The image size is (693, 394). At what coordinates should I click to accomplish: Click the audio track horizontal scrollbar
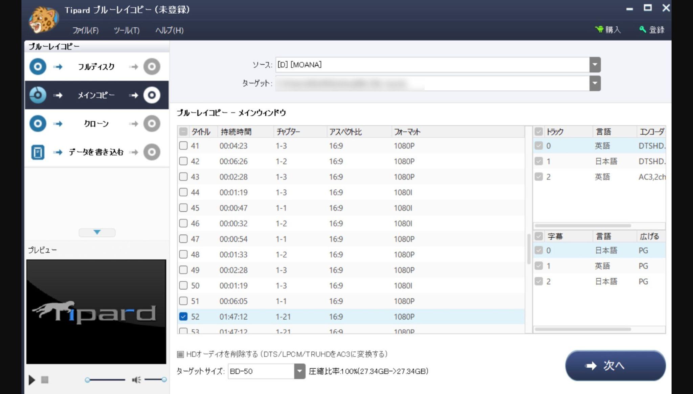(x=583, y=226)
